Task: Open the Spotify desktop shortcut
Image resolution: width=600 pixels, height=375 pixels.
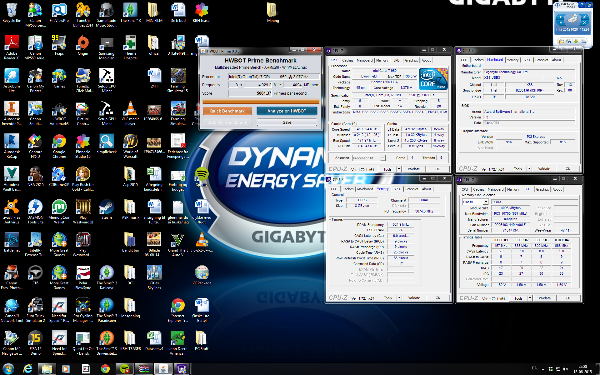Action: tap(202, 177)
